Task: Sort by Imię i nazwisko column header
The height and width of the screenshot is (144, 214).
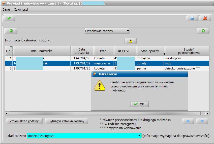Action: pos(41,51)
